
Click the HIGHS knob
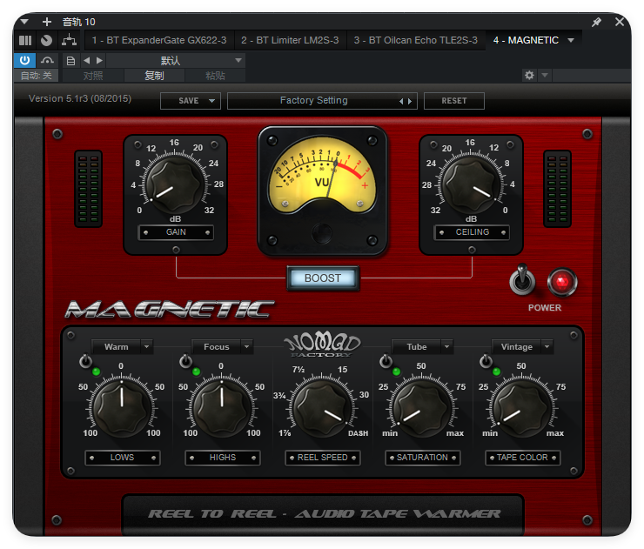[222, 408]
